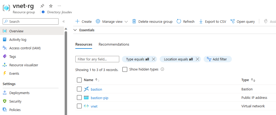Click the Assign tags icon in the toolbar
This screenshot has width=276, height=115.
(x=266, y=21)
